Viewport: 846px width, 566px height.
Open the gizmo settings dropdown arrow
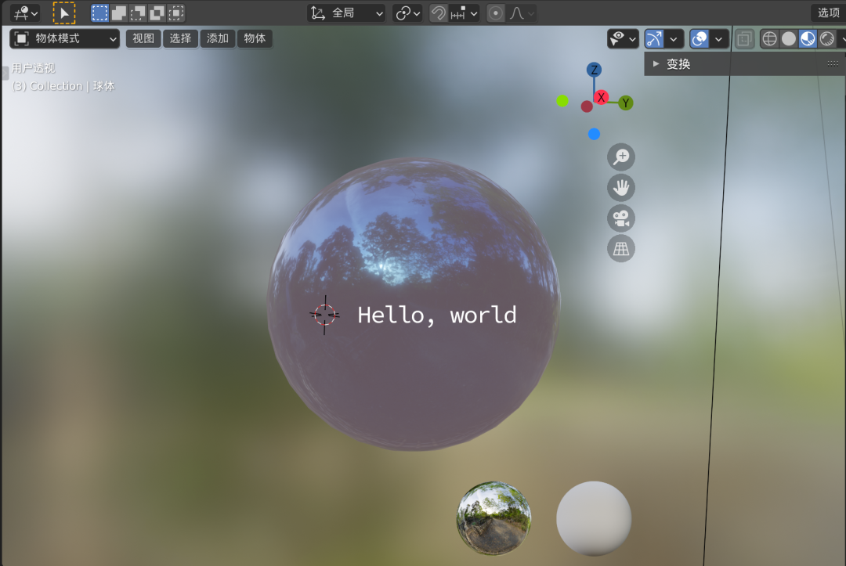click(674, 39)
